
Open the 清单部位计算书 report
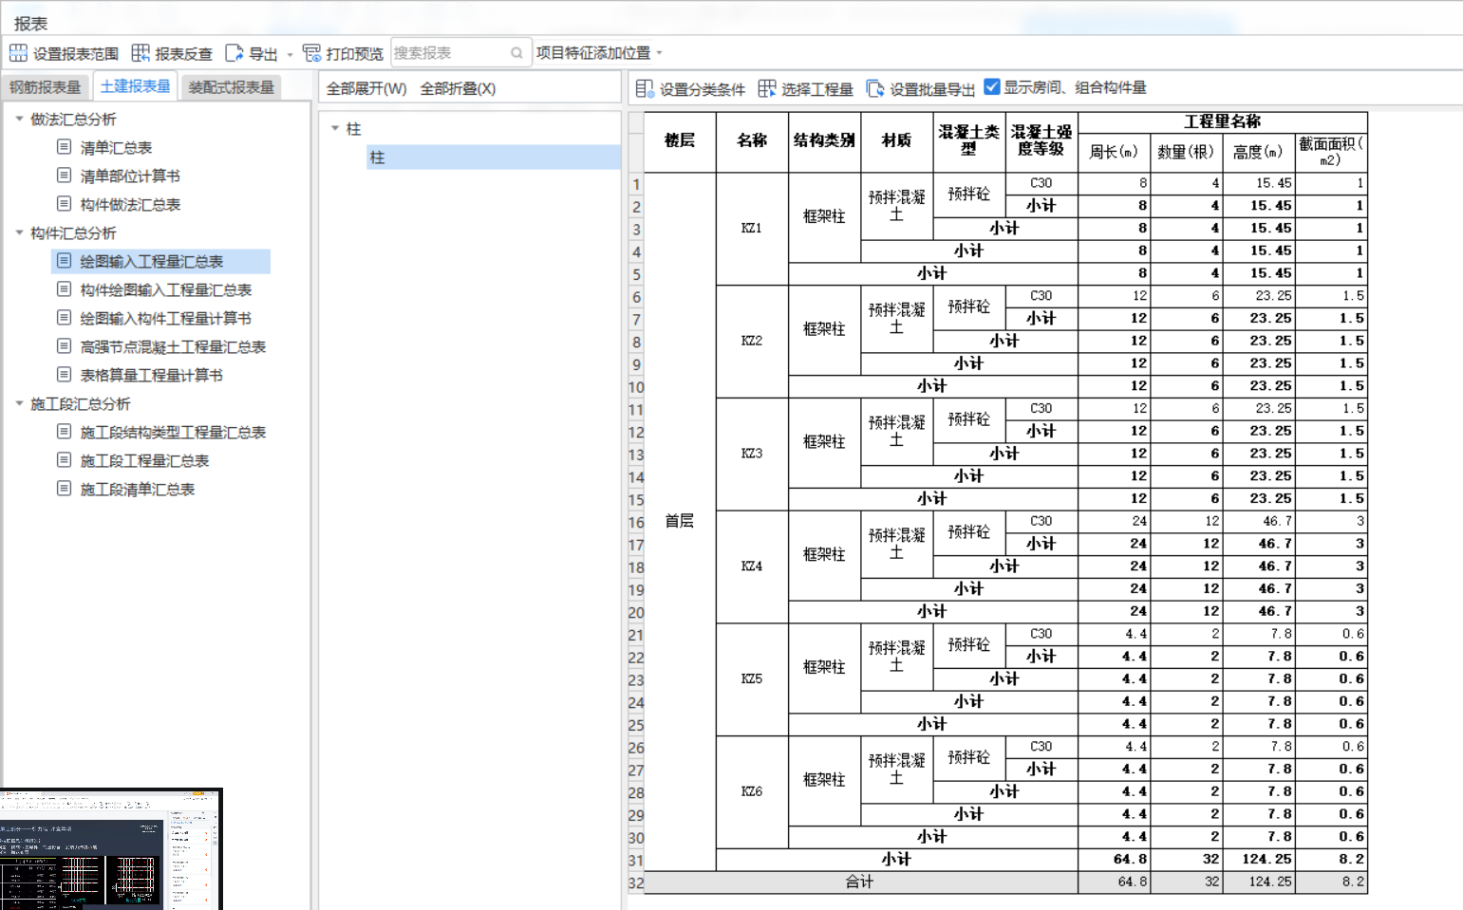tap(130, 176)
